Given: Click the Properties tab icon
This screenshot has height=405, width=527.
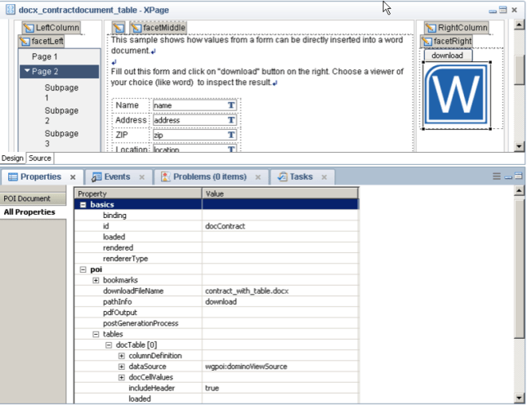Looking at the screenshot, I should [13, 177].
